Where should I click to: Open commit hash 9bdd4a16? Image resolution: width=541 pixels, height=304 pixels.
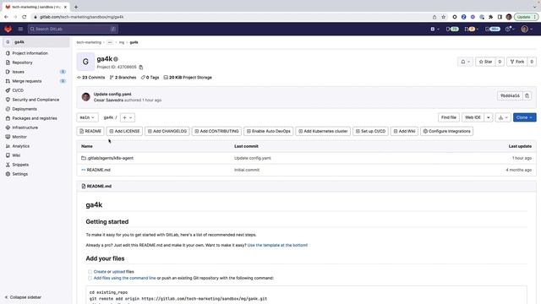[510, 95]
